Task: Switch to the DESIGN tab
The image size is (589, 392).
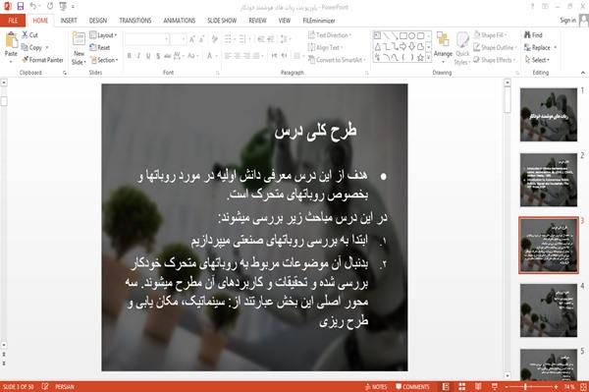Action: coord(98,21)
